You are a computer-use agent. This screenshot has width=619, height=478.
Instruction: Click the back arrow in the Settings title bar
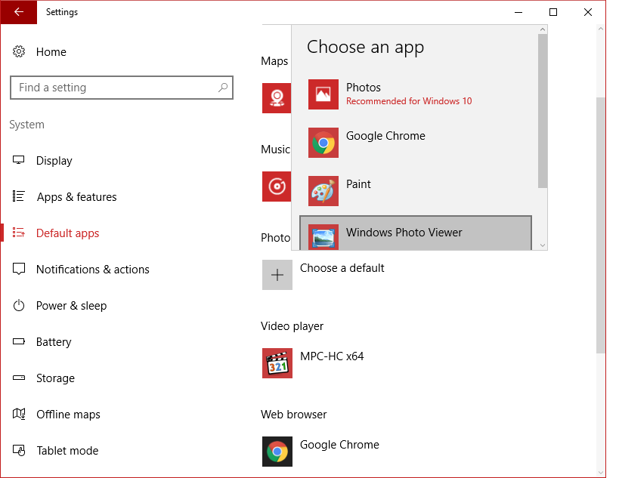coord(19,12)
